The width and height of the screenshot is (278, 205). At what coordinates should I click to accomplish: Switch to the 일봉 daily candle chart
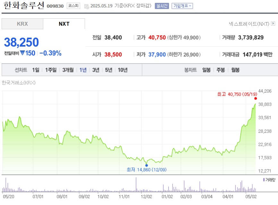[206, 70]
